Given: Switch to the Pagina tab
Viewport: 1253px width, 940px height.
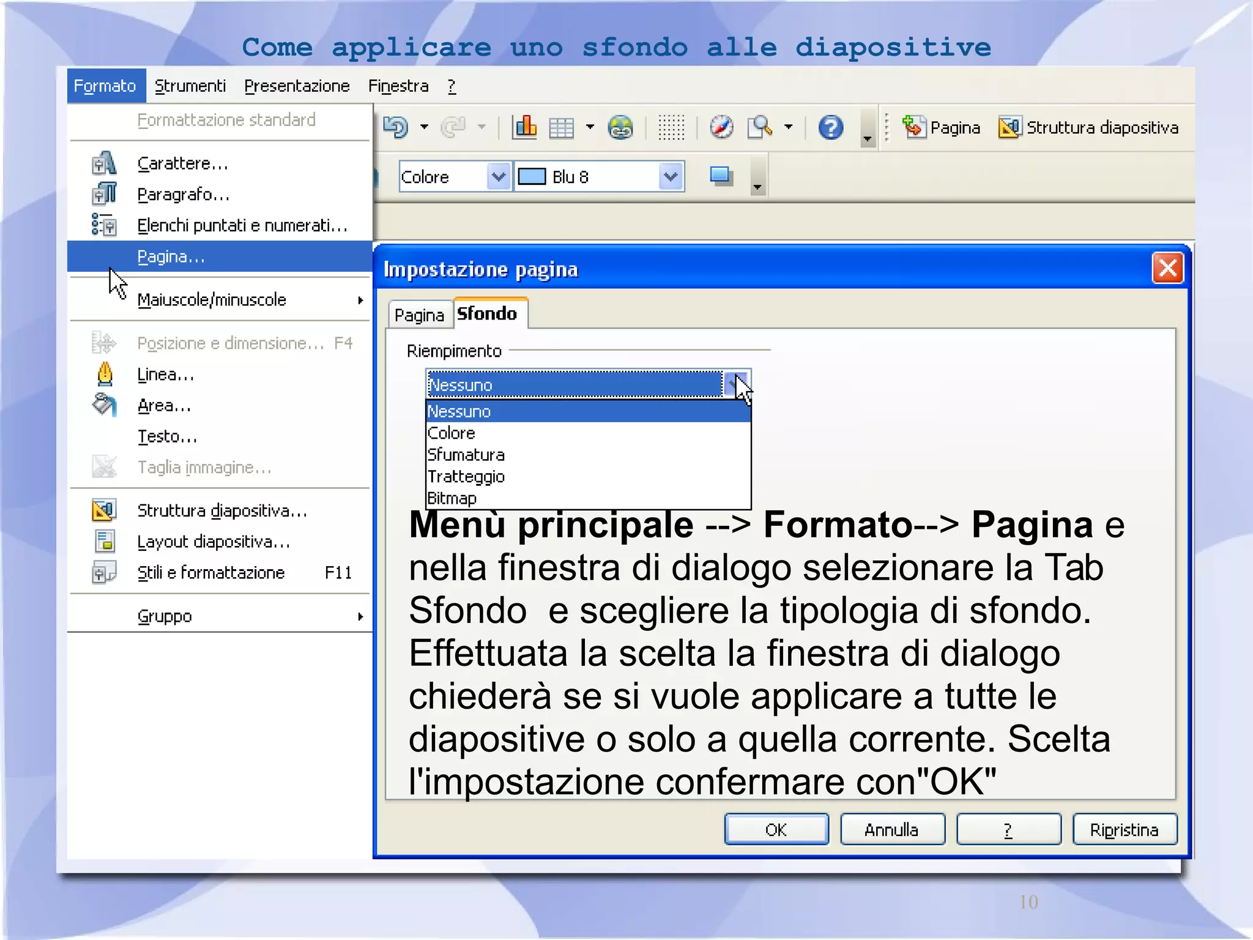Looking at the screenshot, I should coord(419,315).
